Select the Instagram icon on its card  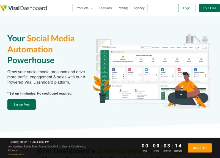pyautogui.click(x=130, y=69)
